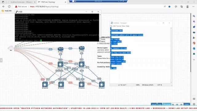
Task: Open the tab actions icon at top left
Action: (3, 2)
